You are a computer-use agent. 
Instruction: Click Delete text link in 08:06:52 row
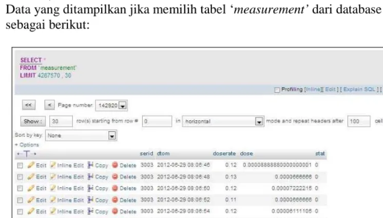(128, 200)
